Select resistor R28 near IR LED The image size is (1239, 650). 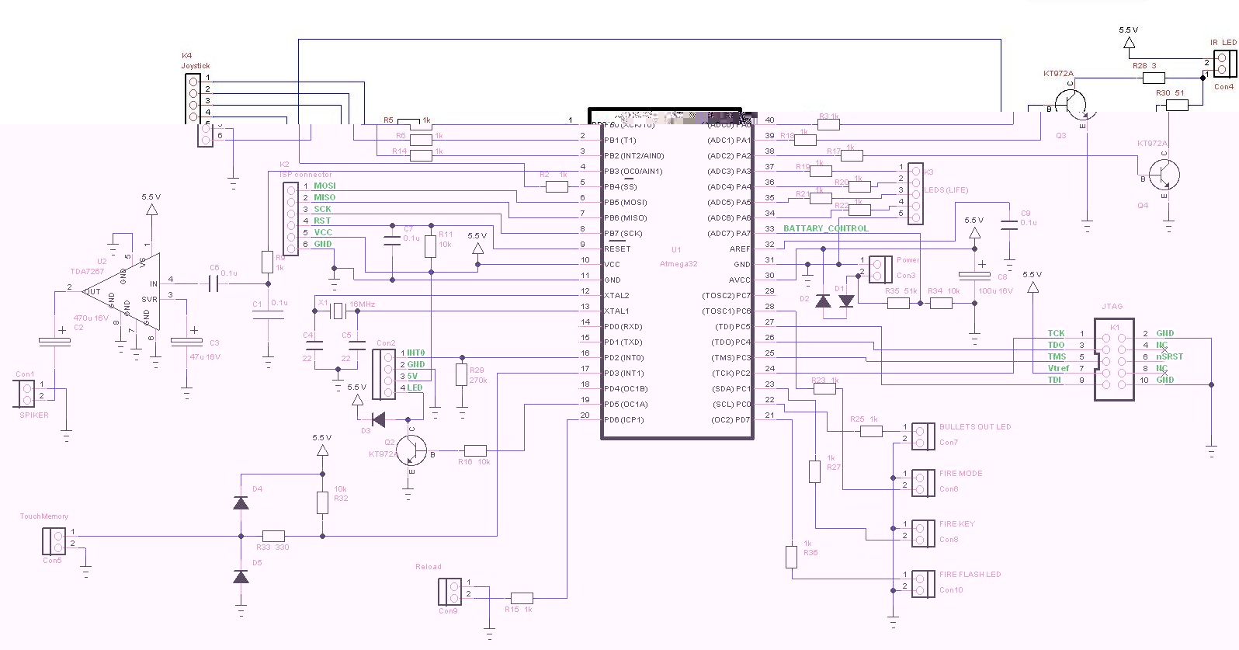[x=1154, y=78]
